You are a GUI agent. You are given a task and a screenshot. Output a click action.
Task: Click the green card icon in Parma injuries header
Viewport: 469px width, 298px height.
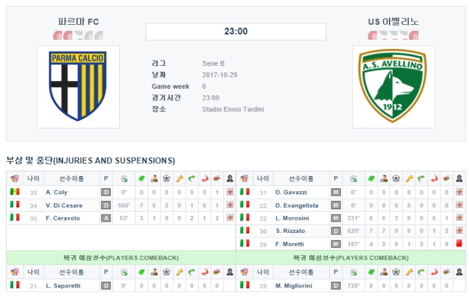[x=141, y=179]
